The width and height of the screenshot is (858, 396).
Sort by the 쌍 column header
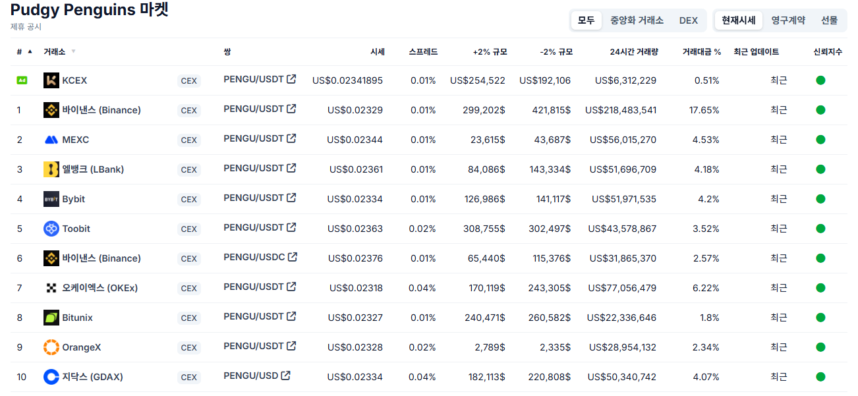[227, 51]
